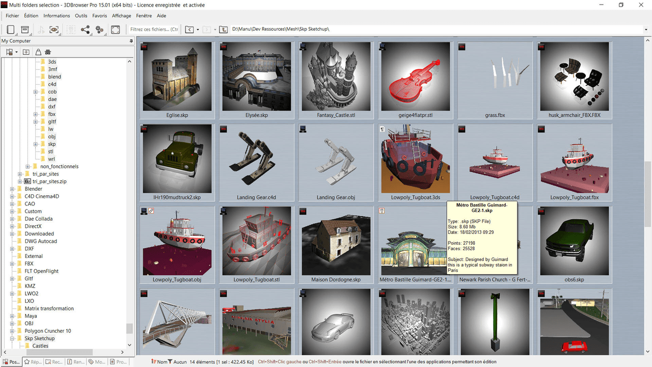Open the tree view options dropdown arrow
The image size is (652, 367).
[16, 52]
